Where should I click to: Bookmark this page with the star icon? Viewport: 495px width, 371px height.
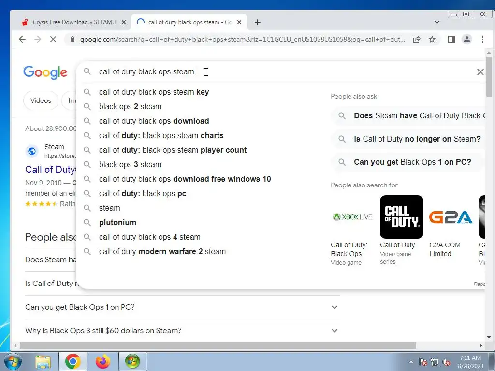click(x=432, y=39)
